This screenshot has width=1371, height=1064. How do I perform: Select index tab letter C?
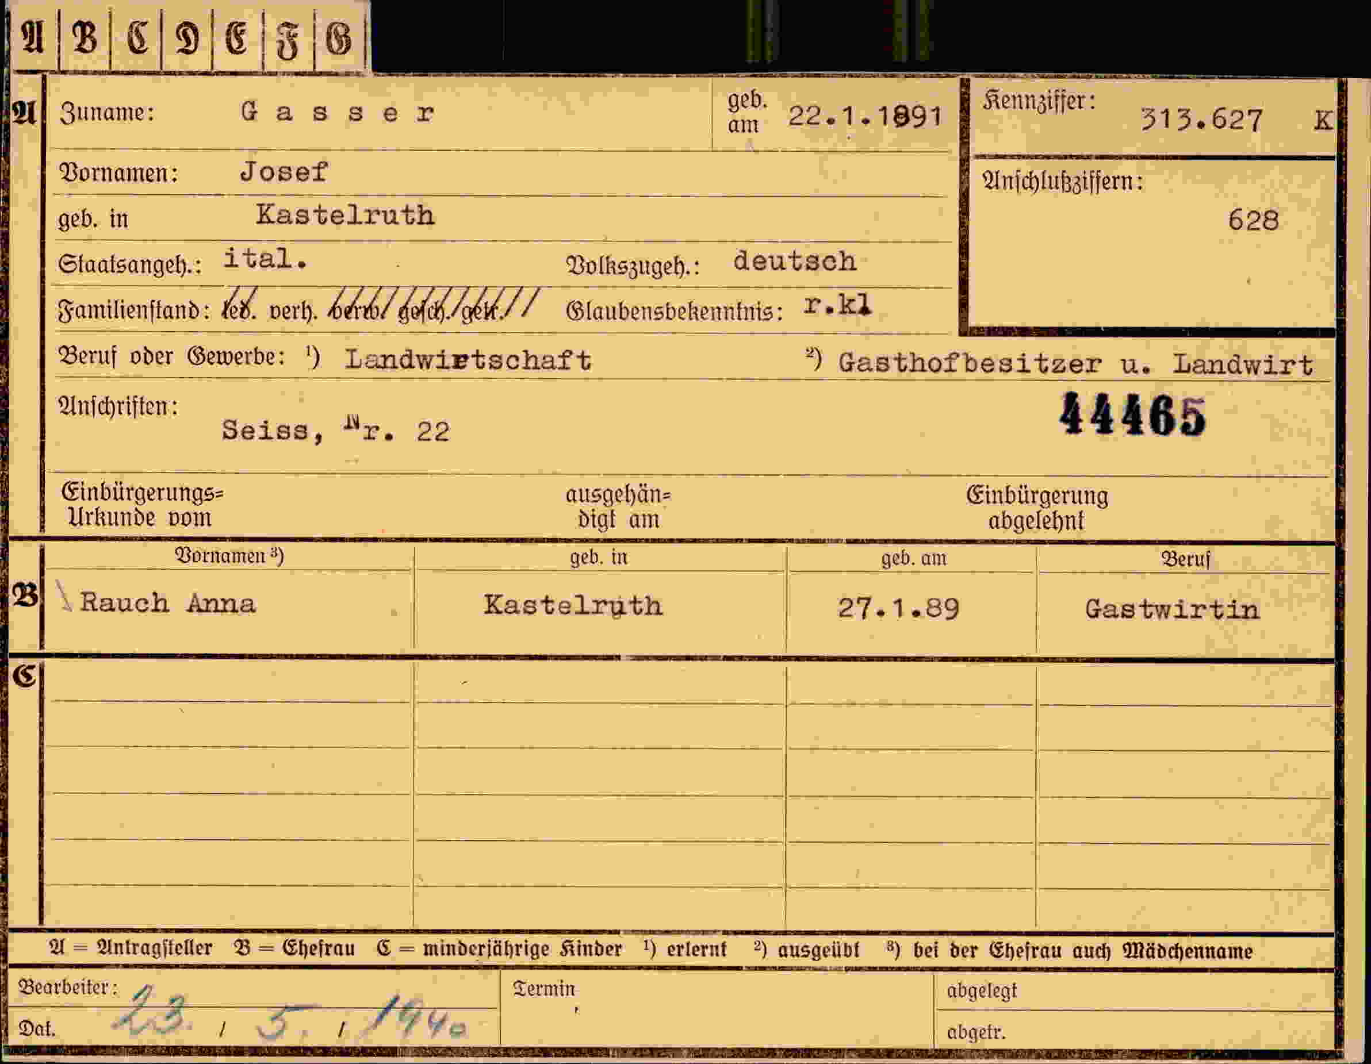[x=137, y=37]
